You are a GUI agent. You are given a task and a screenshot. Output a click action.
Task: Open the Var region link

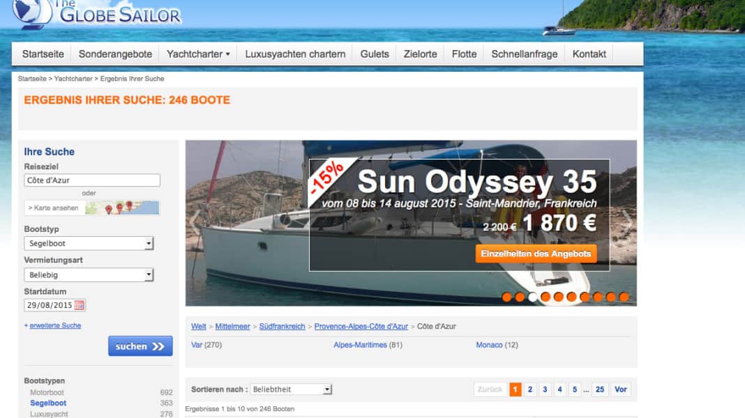[197, 345]
